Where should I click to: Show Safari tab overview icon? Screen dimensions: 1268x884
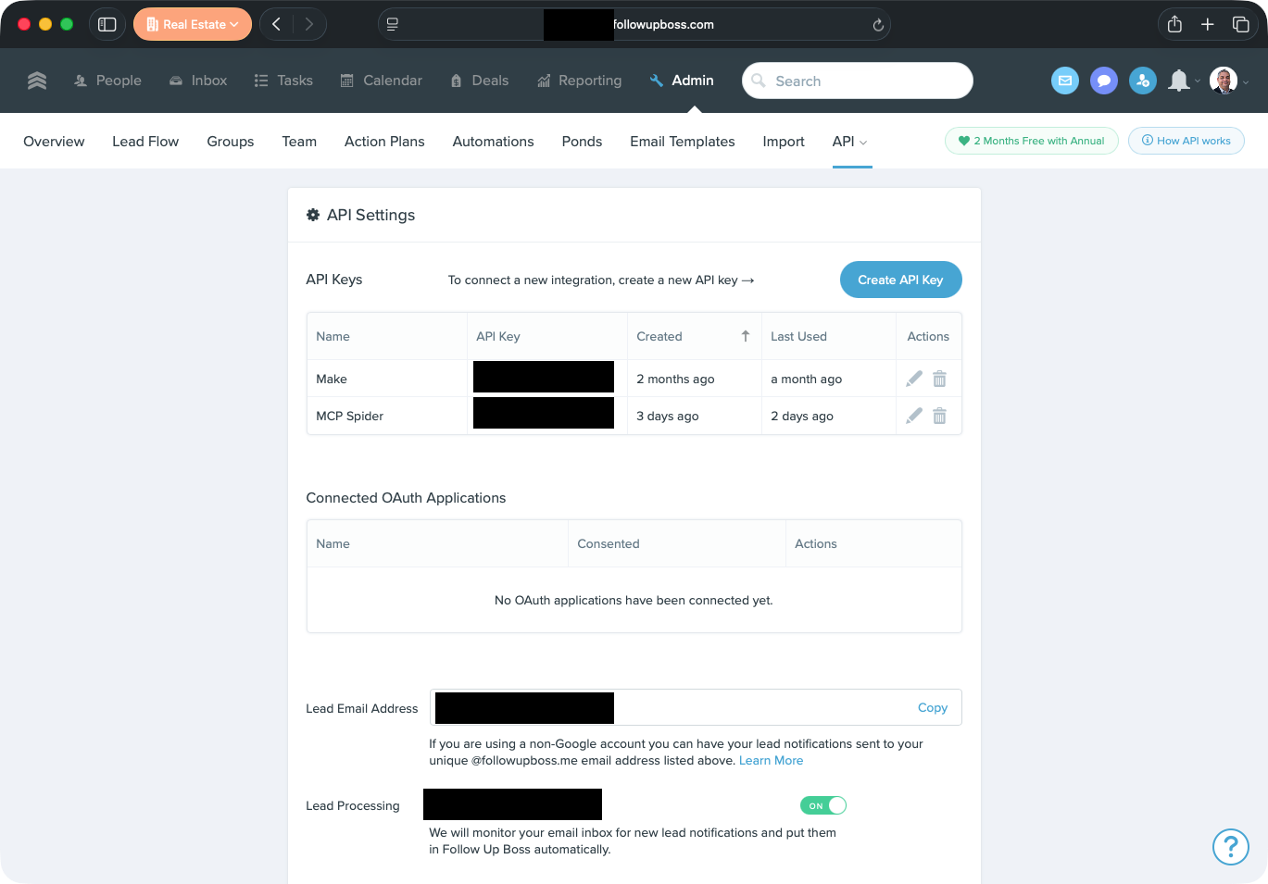(1241, 24)
